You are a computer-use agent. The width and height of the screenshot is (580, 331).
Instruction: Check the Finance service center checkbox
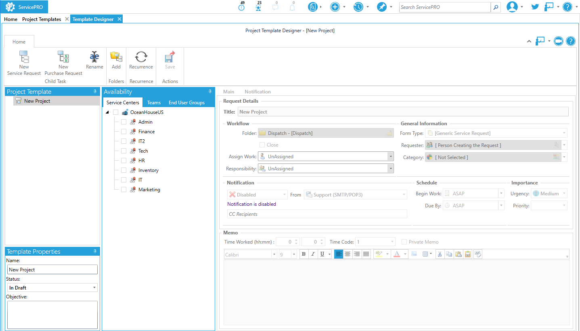(124, 132)
